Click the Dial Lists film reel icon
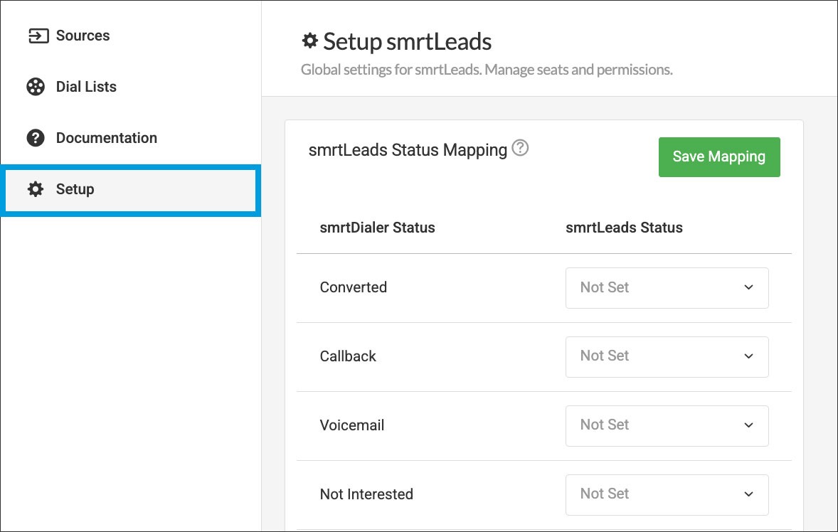 36,87
